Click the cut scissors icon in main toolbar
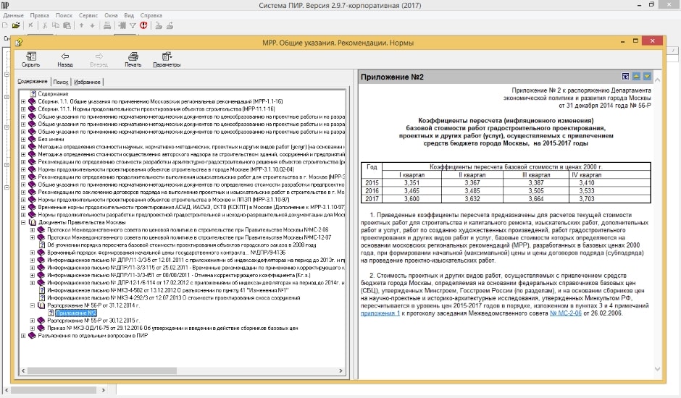Image resolution: width=681 pixels, height=398 pixels. [x=44, y=25]
